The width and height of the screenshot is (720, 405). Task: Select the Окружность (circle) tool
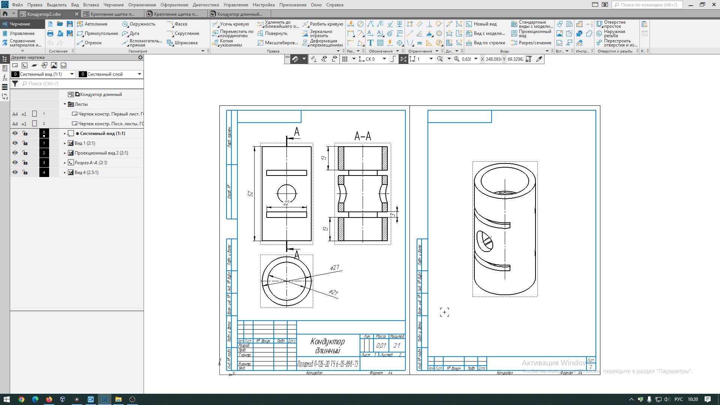(139, 24)
